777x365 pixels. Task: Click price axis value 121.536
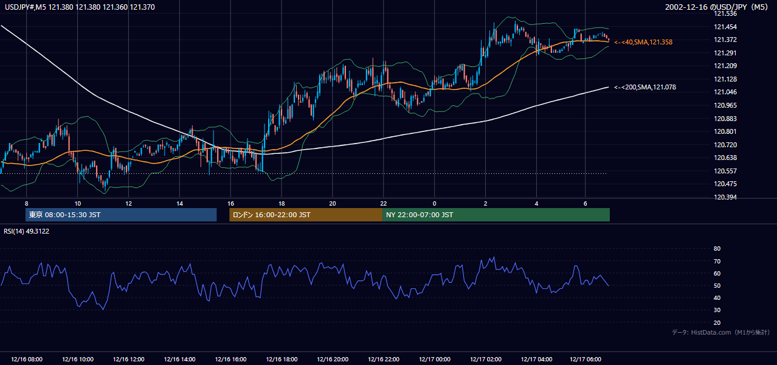point(725,13)
